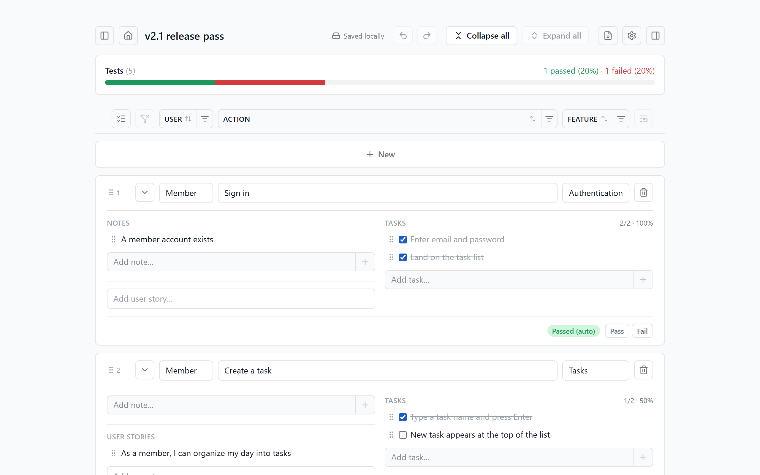Add a New test
The image size is (760, 475).
click(380, 154)
